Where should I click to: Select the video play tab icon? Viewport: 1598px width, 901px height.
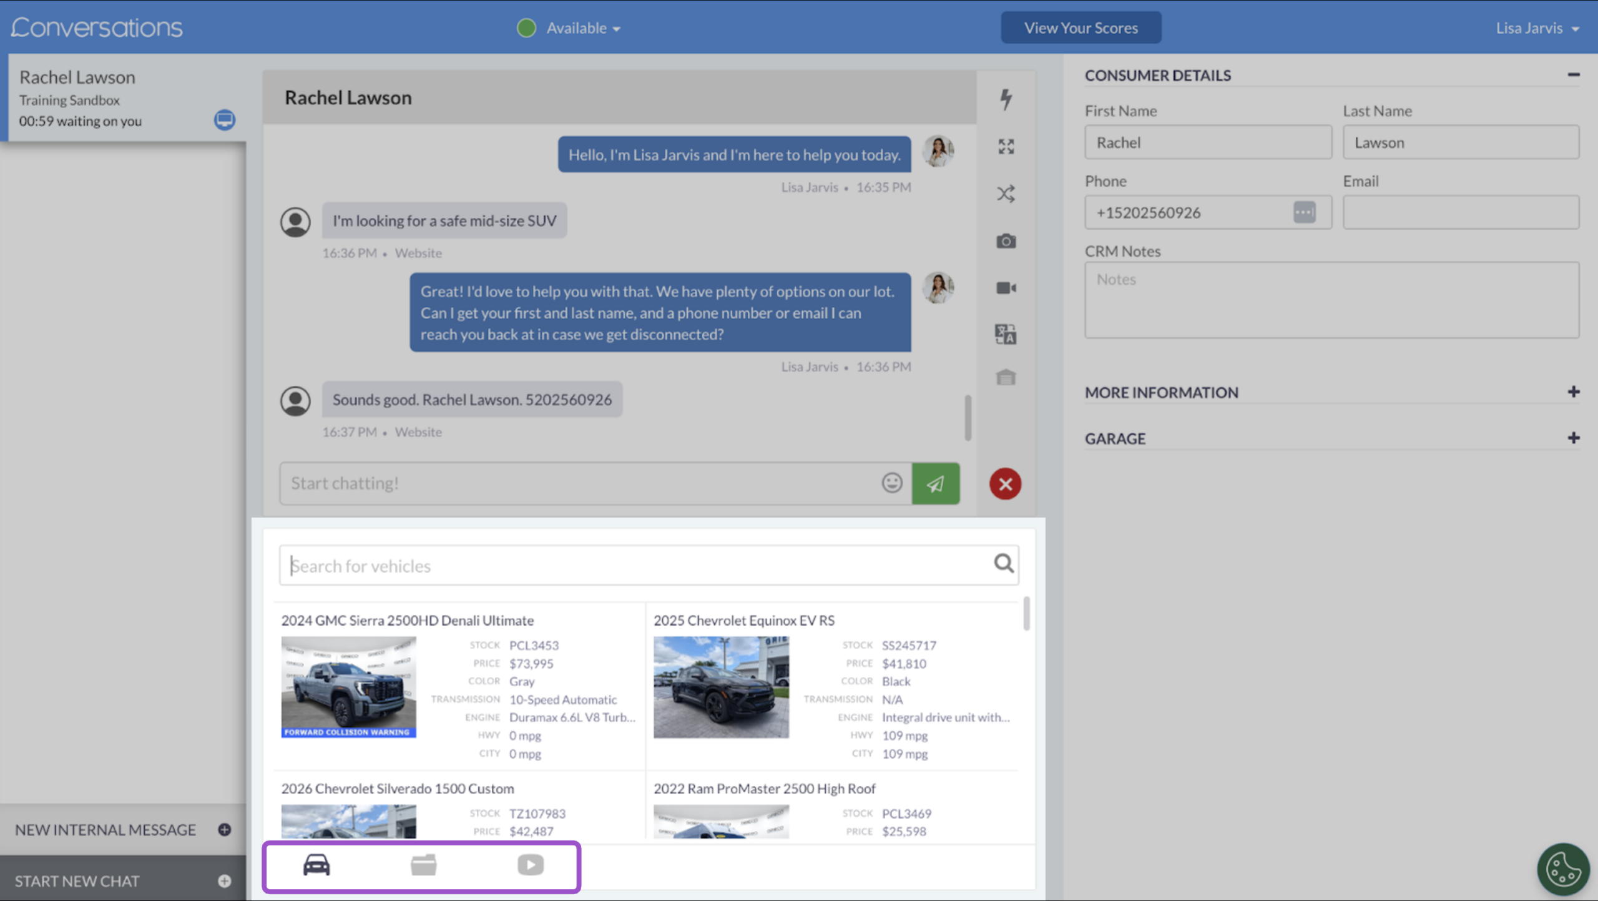point(531,865)
